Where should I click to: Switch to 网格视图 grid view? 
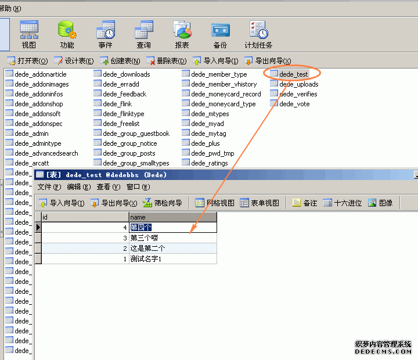[215, 203]
